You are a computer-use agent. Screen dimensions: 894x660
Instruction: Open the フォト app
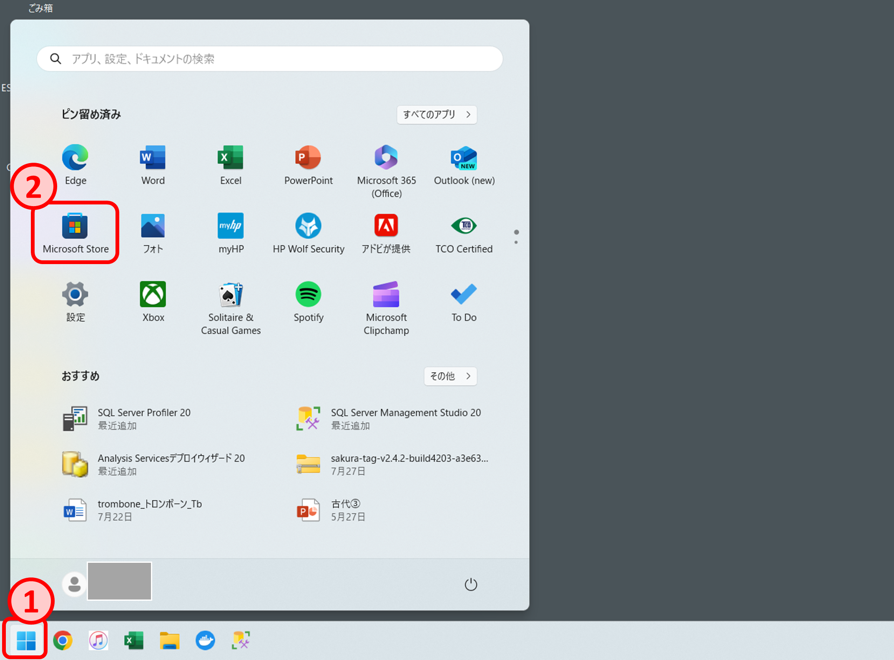pos(153,233)
